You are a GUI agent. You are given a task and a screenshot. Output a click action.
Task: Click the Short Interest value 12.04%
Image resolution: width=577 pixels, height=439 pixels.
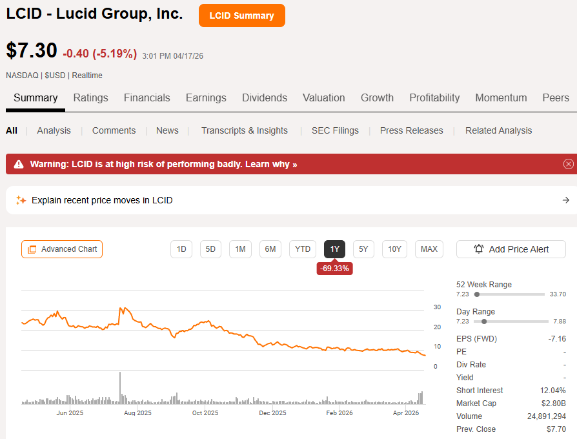tap(552, 391)
